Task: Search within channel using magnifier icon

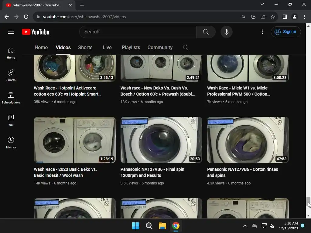Action: point(186,48)
